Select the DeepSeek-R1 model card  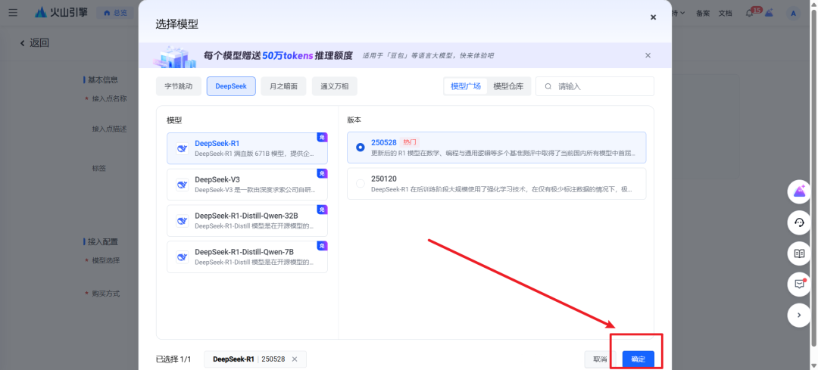pyautogui.click(x=247, y=148)
